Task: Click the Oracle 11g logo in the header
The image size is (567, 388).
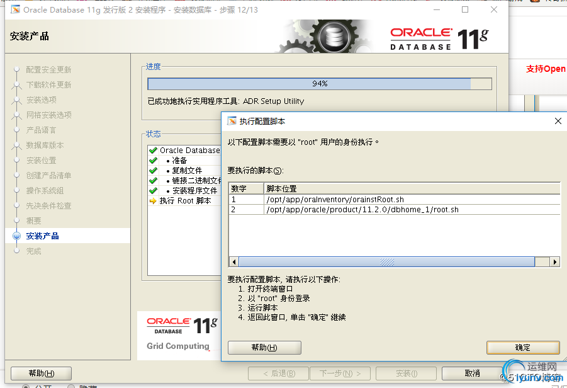Action: [439, 38]
